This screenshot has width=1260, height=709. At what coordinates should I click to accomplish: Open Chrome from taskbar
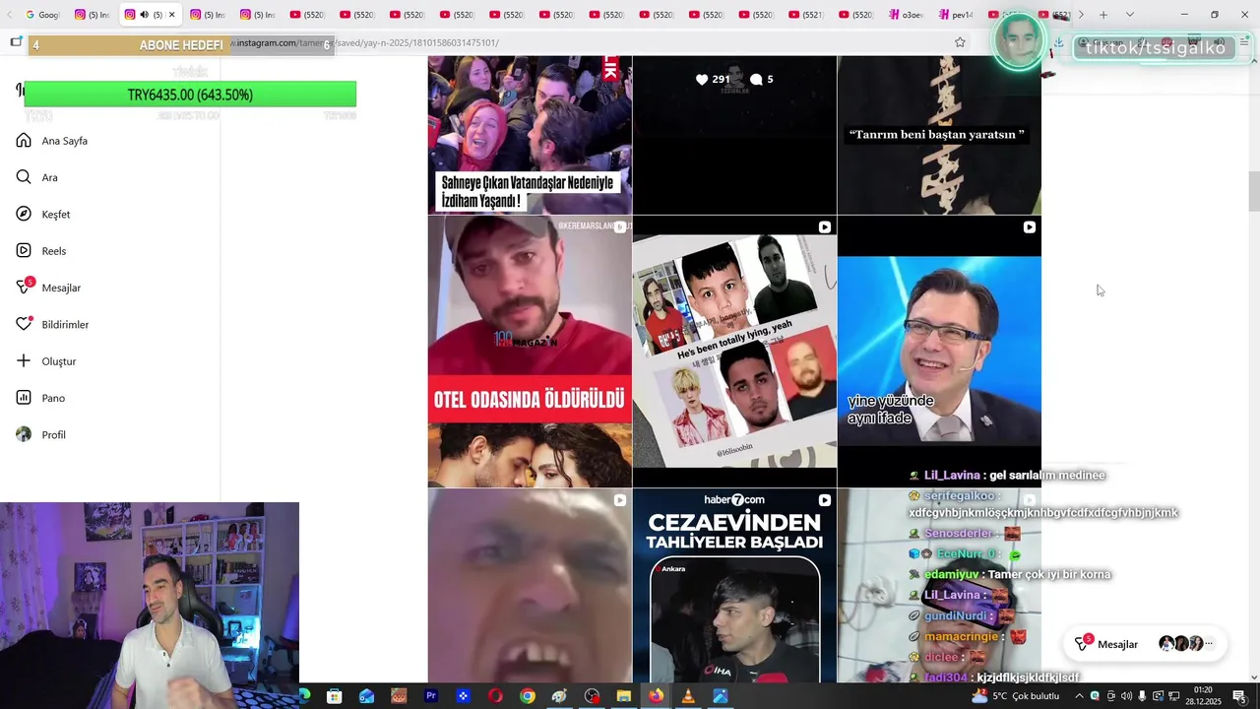pyautogui.click(x=528, y=696)
